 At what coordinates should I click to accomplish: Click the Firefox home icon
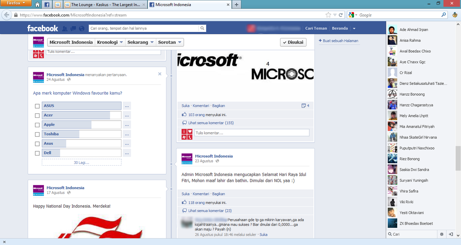point(37,5)
